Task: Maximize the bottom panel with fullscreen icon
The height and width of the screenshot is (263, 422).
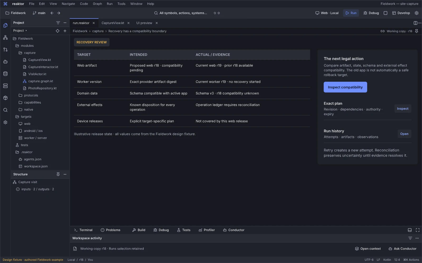Action: point(418,230)
